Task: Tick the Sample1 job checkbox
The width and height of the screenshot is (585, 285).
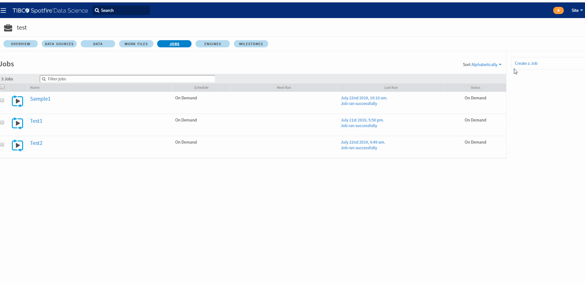Action: [2, 100]
